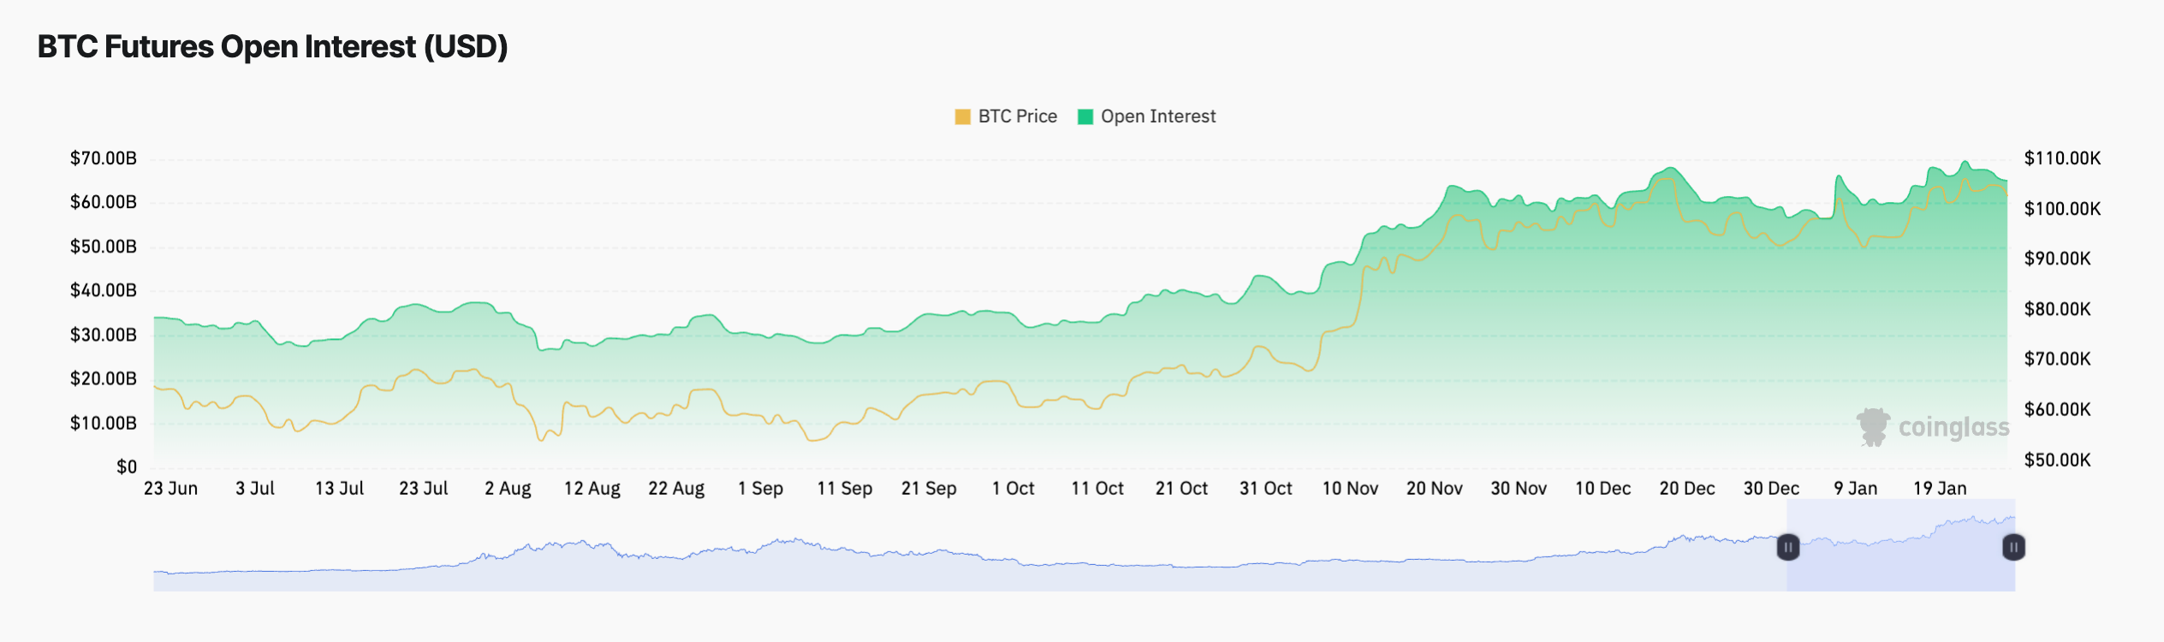Screen dimensions: 2164x642
Task: Click the '10 Nov' x-axis label
Action: click(1350, 489)
